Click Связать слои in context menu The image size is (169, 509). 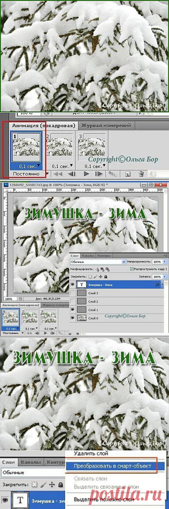point(90,478)
